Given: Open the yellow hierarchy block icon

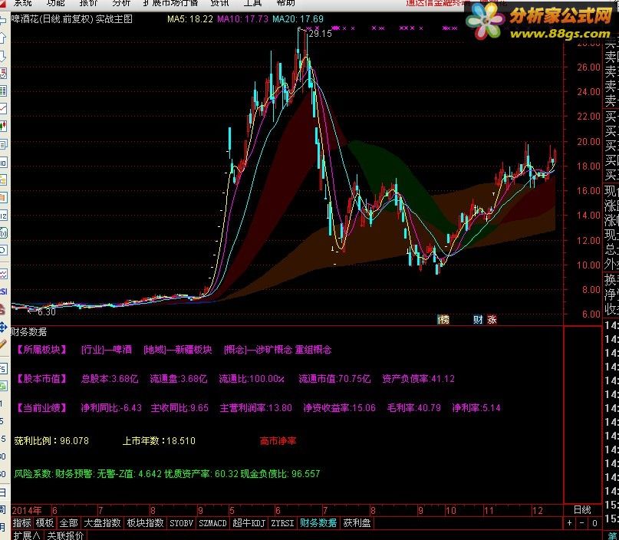Looking at the screenshot, I should (x=3, y=180).
